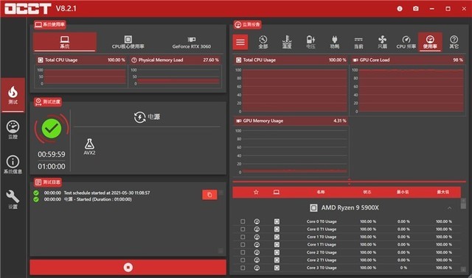Copy the test log with the copy button
The height and width of the screenshot is (278, 472).
[x=209, y=195]
